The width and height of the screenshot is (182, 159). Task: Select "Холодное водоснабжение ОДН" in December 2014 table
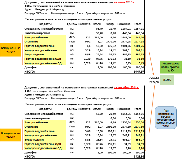pos(44,148)
